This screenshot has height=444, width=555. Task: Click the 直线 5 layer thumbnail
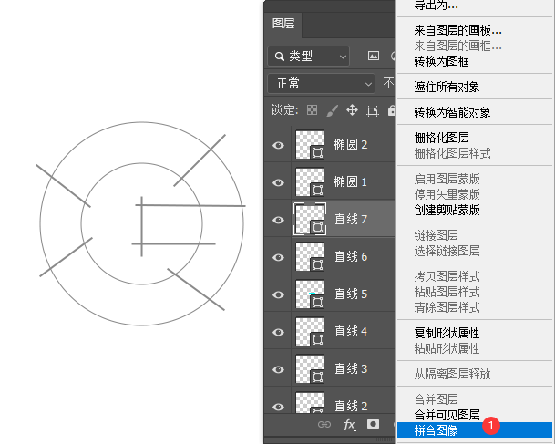pyautogui.click(x=310, y=294)
